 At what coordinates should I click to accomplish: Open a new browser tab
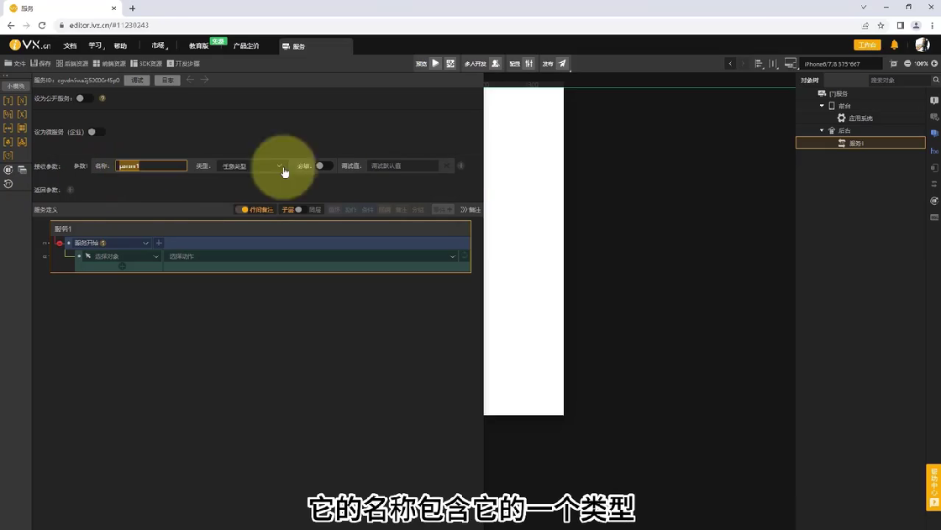point(133,8)
